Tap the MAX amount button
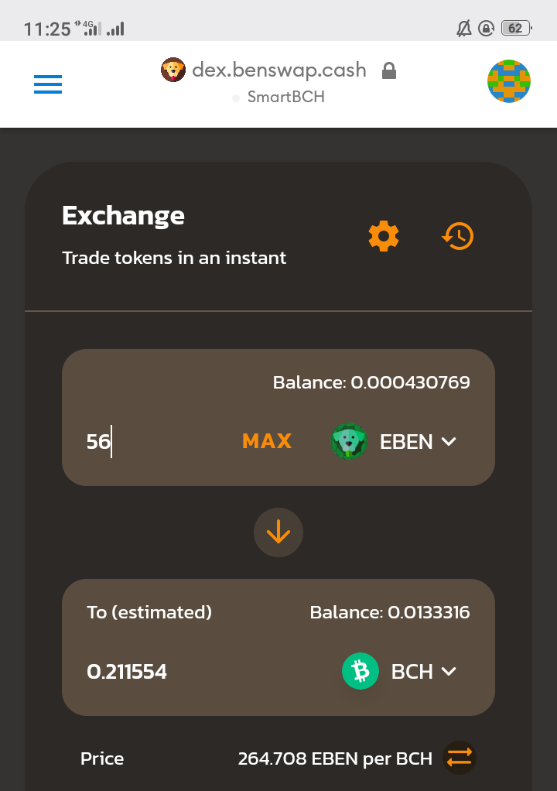The image size is (557, 791). [267, 441]
